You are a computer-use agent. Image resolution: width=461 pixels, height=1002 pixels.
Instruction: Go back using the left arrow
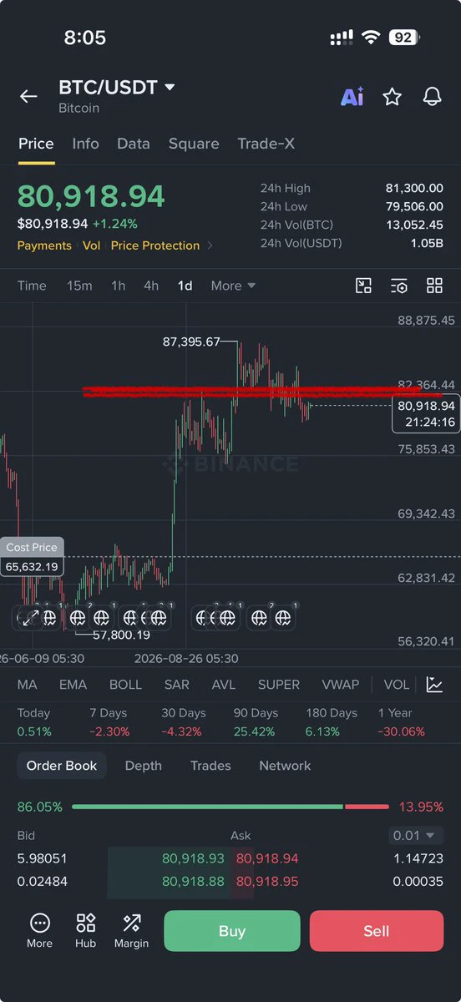pos(28,97)
